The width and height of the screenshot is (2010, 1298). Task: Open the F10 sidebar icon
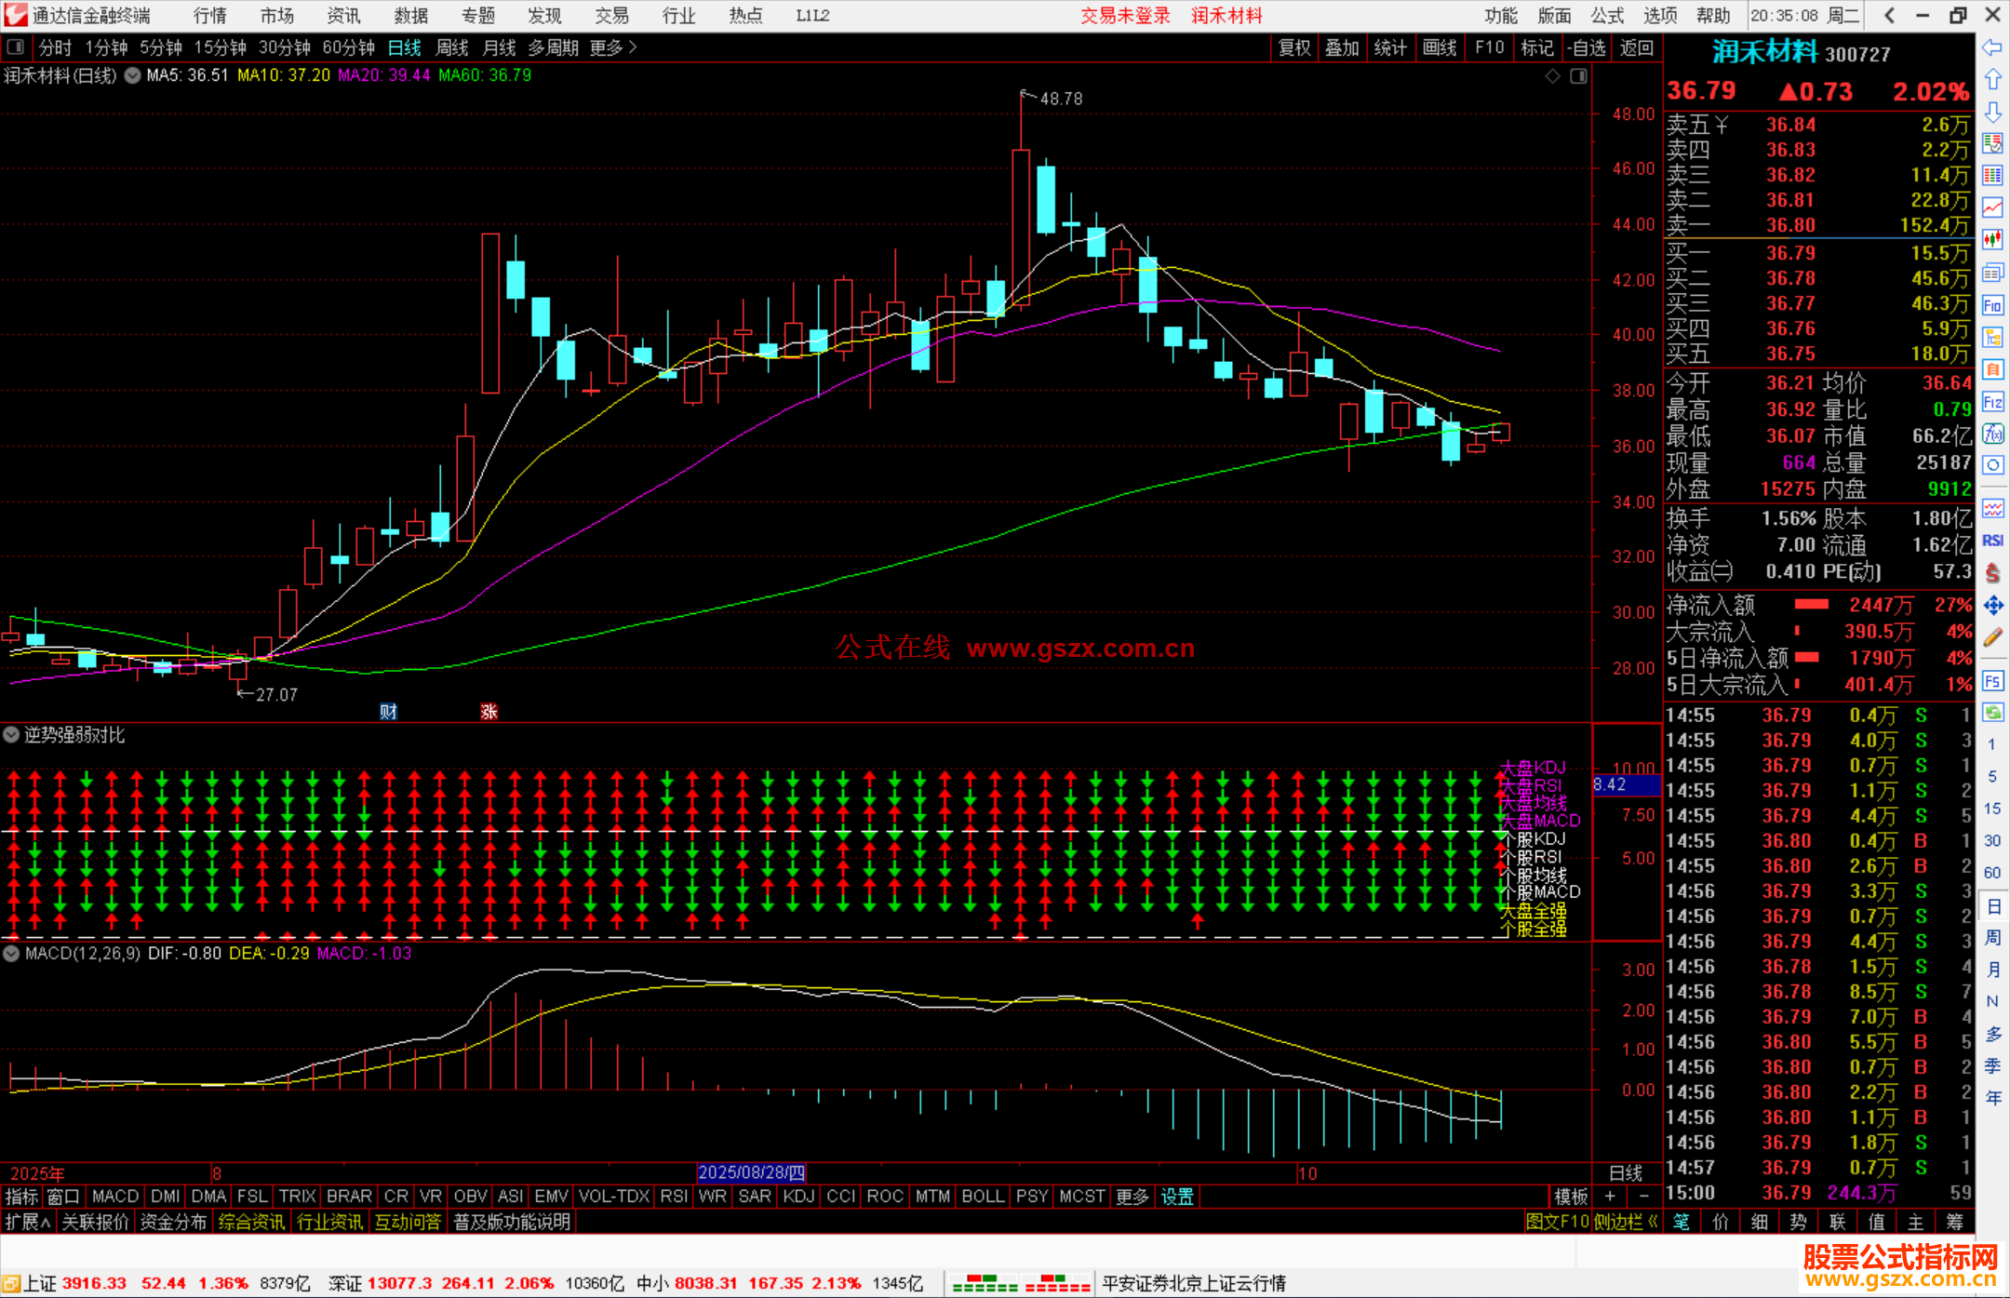1992,305
